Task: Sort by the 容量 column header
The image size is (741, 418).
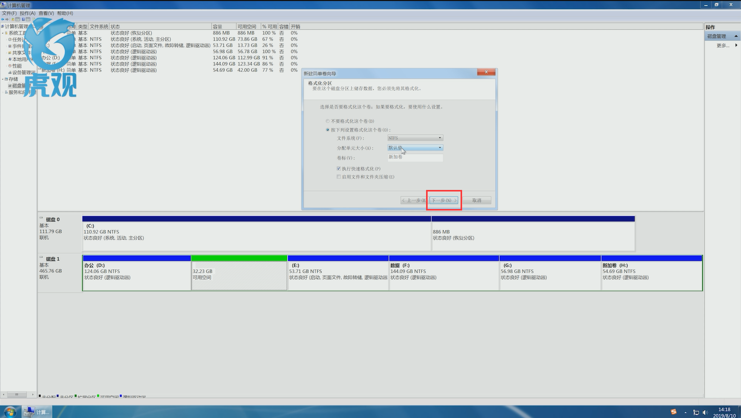Action: [x=224, y=26]
